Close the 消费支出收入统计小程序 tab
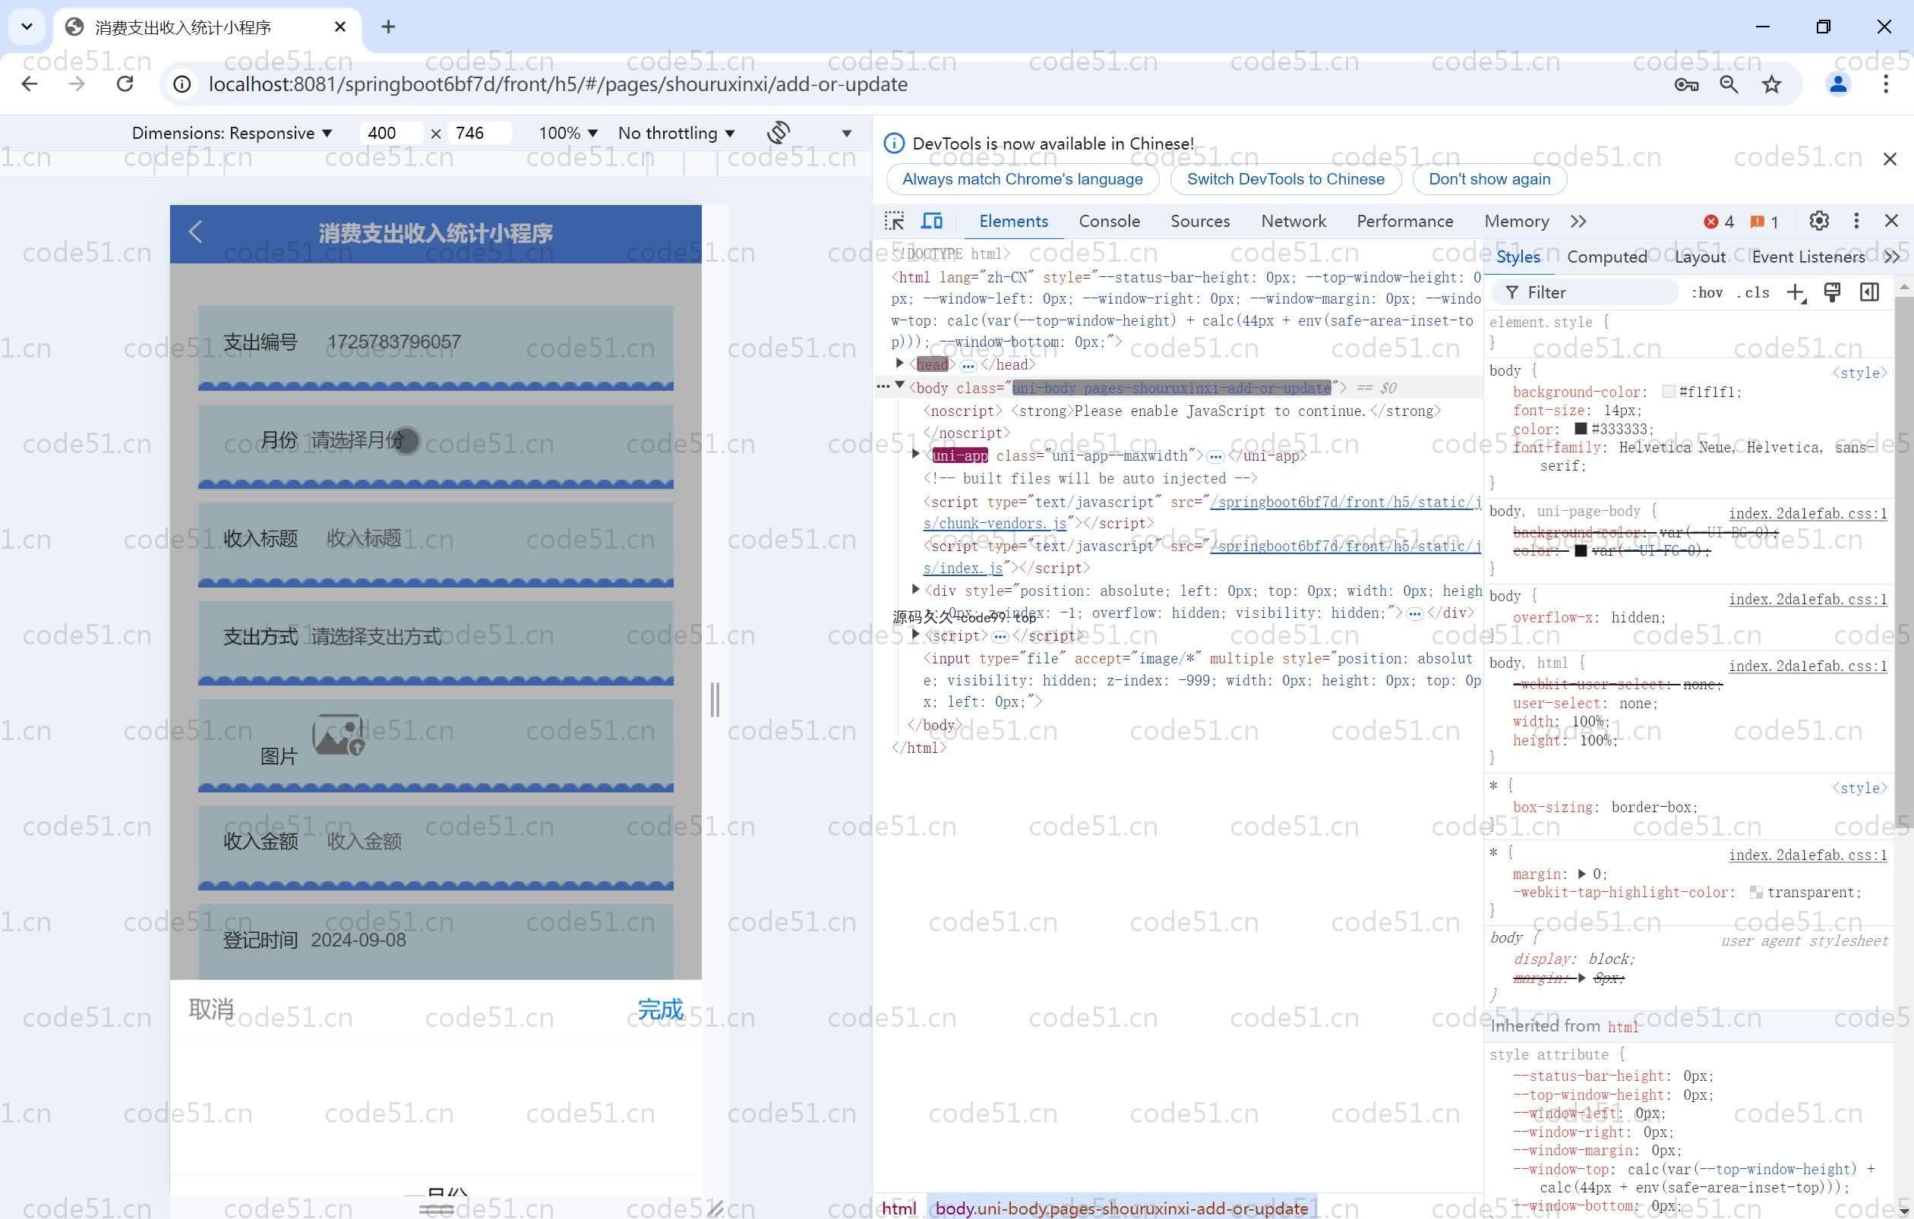 click(x=340, y=27)
